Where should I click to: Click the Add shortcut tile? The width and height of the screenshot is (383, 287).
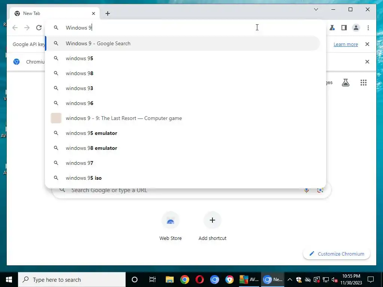(x=212, y=226)
